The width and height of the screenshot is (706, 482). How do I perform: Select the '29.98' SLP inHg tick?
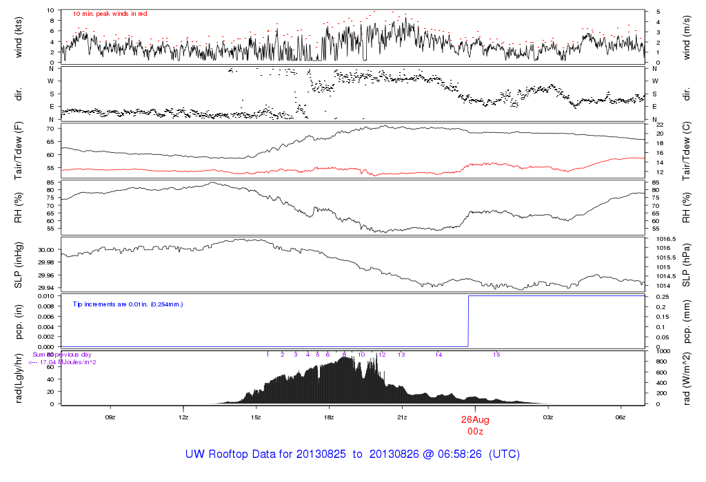point(46,262)
